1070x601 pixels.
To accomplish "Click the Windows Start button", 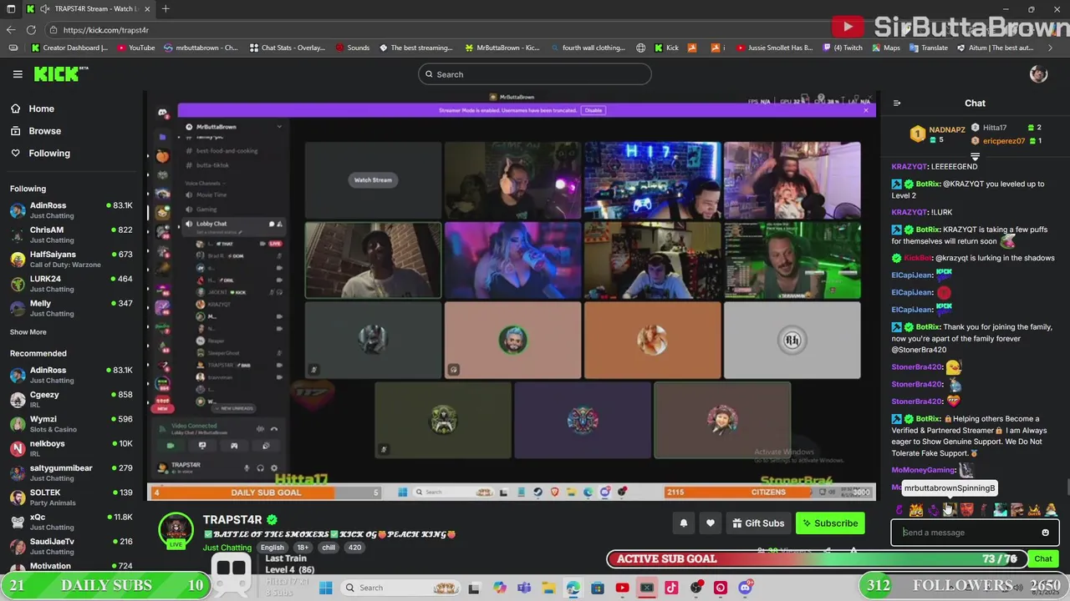I will (x=326, y=588).
